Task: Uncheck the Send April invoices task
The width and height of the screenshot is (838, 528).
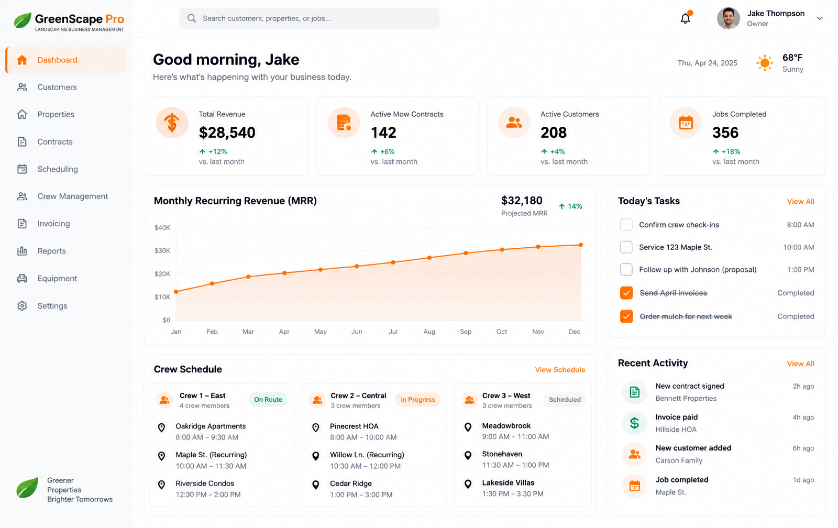Action: 626,293
